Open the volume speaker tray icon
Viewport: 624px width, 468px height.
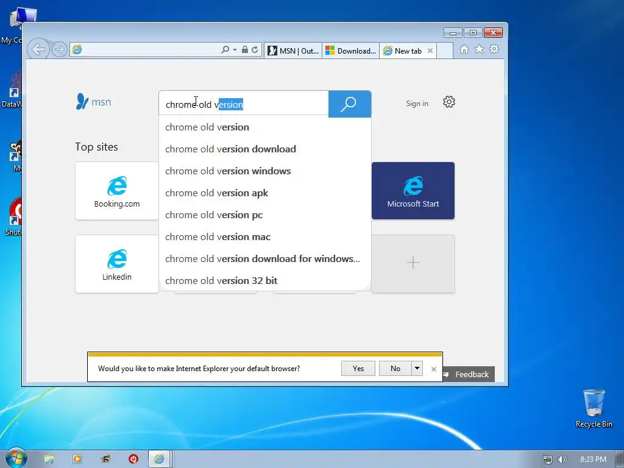[x=562, y=459]
